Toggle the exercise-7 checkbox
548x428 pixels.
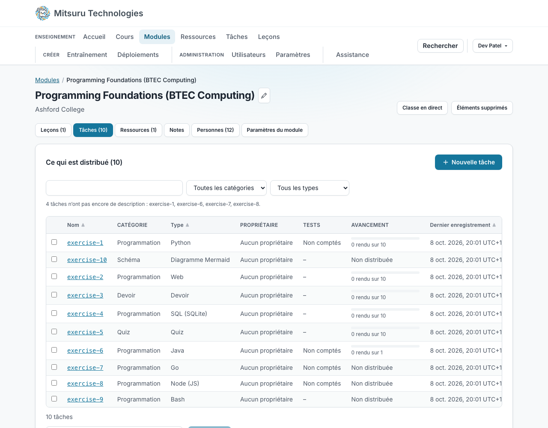pos(54,367)
